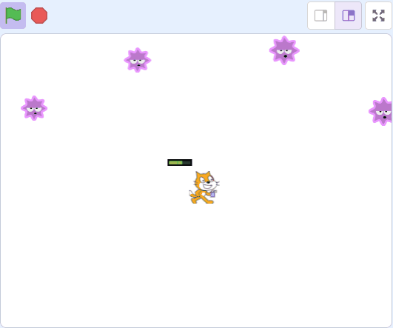Viewport: 393px width, 328px height.
Task: Click the sleepy eyes of the top-center monster
Action: (x=138, y=61)
